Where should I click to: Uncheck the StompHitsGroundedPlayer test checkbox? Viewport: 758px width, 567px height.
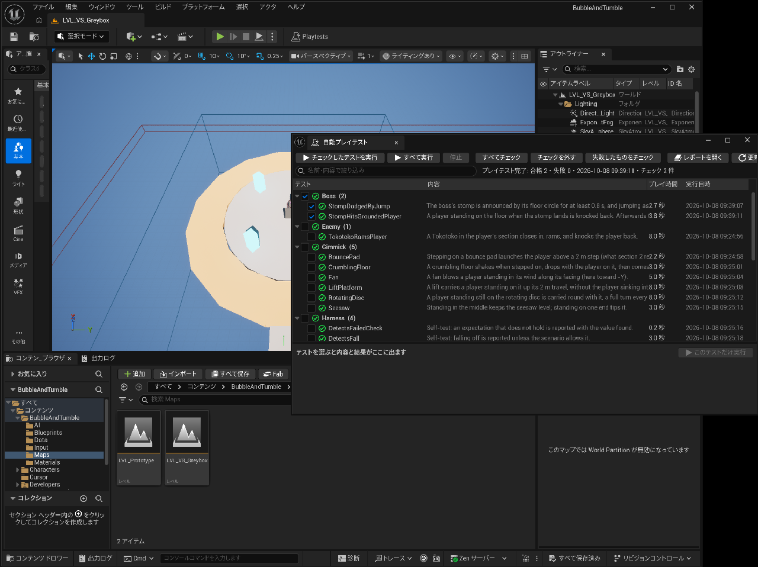(x=311, y=217)
